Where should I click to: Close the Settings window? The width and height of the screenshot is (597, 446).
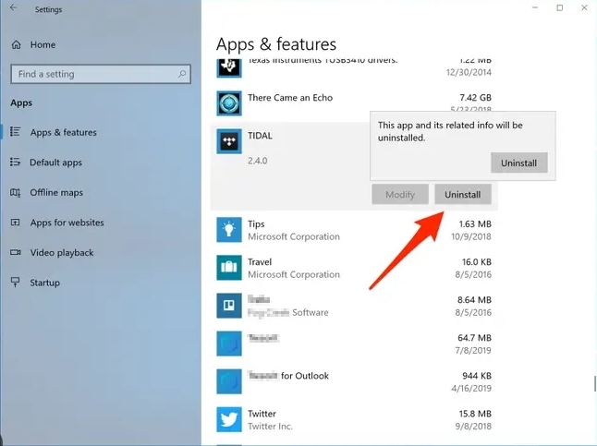point(584,7)
